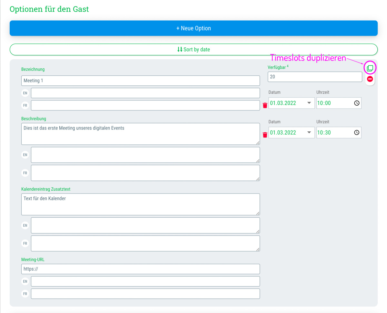Image resolution: width=387 pixels, height=313 pixels.
Task: Click the Meeting-URL label
Action: click(x=33, y=259)
